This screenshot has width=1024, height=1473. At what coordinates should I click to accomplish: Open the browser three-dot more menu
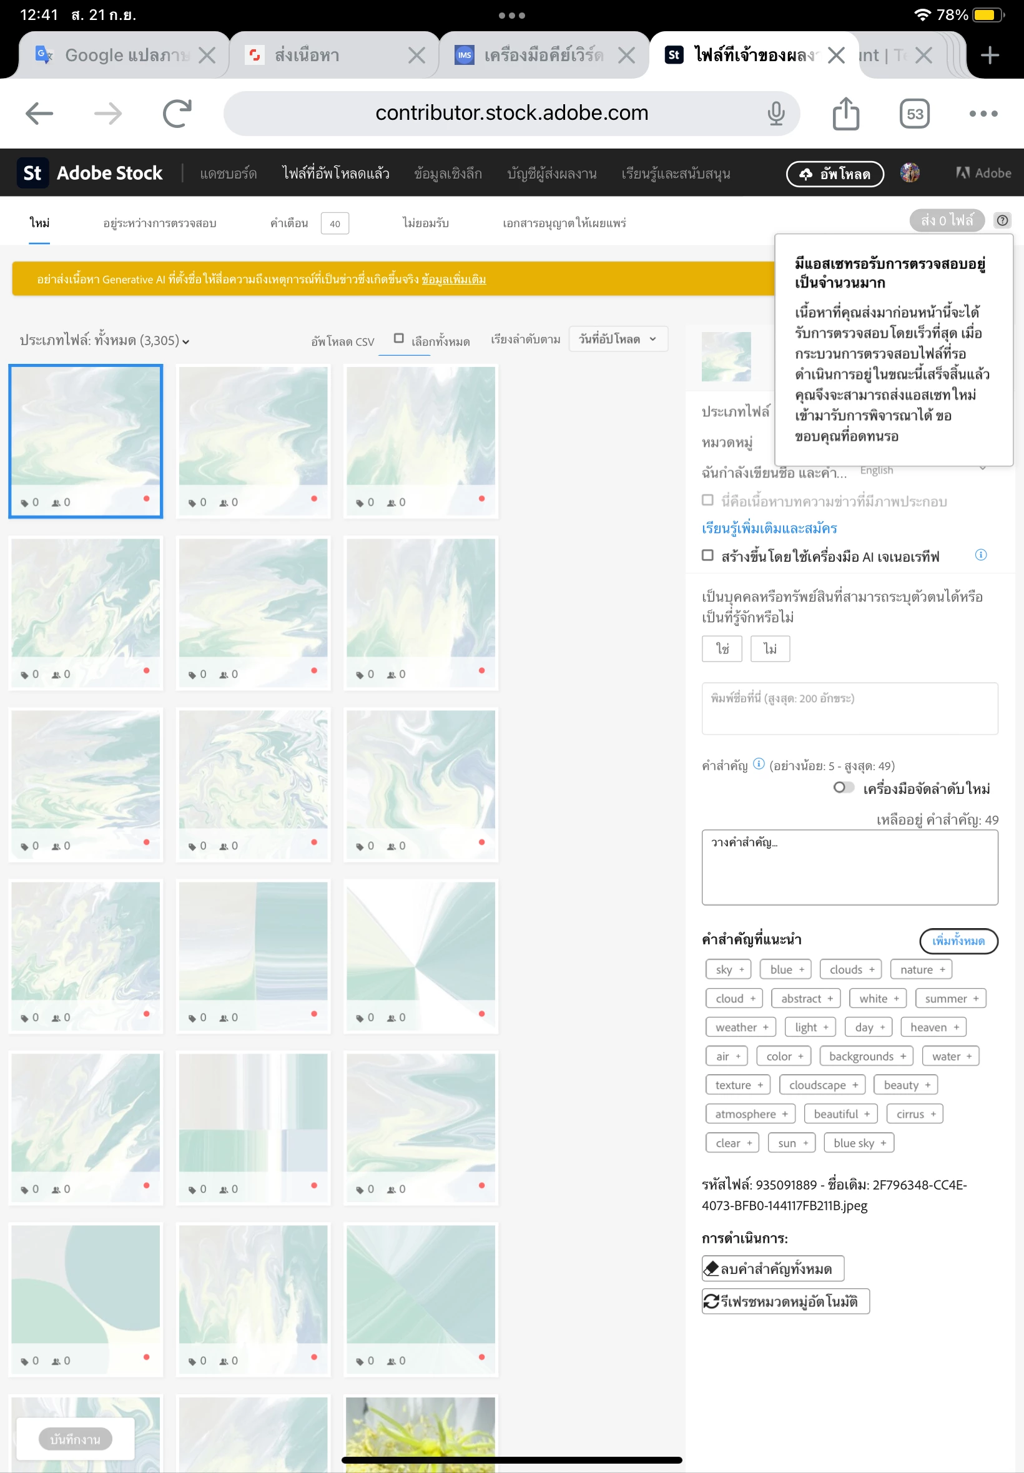point(983,114)
